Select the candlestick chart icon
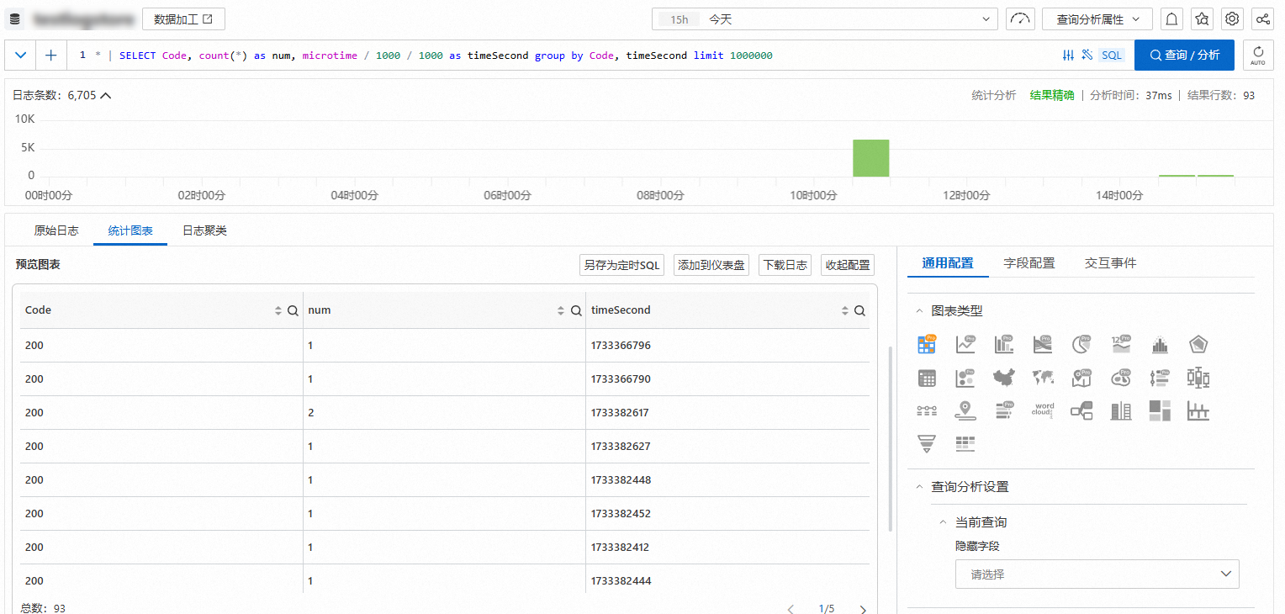This screenshot has height=614, width=1285. tap(1198, 378)
